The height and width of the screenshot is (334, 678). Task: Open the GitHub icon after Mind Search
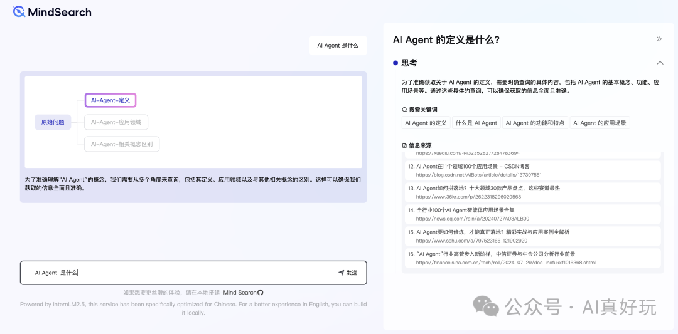(x=261, y=292)
